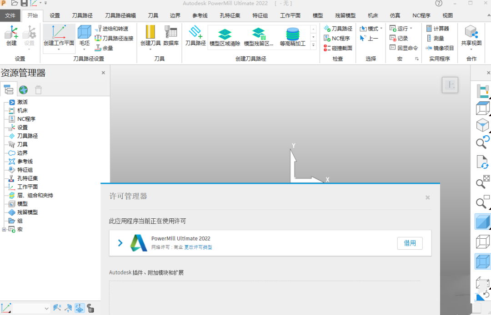Select 模型区域清除 strategy
Viewport: 491px width, 315px height.
tap(225, 37)
